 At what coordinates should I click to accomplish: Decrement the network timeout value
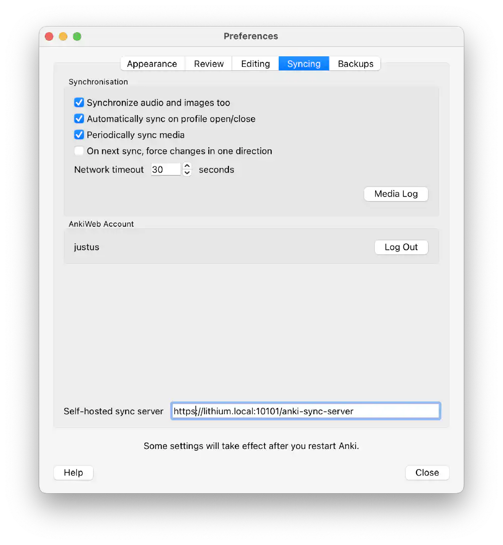click(x=187, y=172)
